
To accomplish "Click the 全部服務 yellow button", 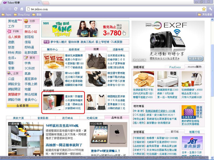I will [23, 105].
